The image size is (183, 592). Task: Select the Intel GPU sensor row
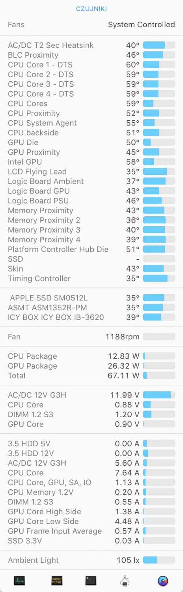91,162
